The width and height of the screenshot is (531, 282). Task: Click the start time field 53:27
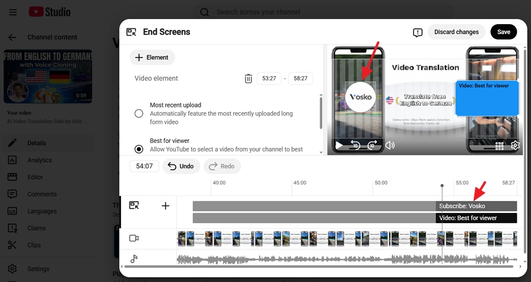click(x=269, y=78)
